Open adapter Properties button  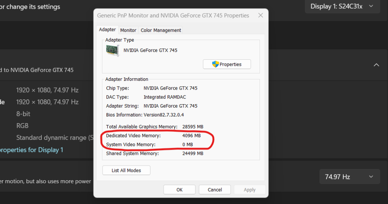[x=227, y=64]
